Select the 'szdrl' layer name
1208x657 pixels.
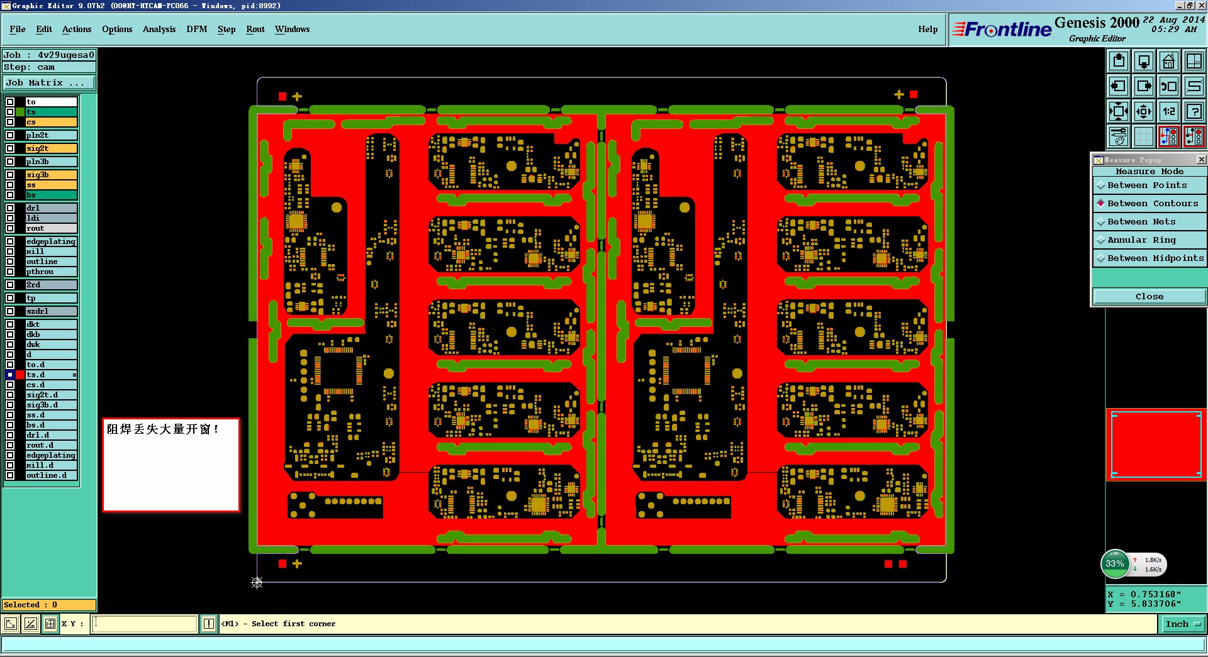point(51,311)
